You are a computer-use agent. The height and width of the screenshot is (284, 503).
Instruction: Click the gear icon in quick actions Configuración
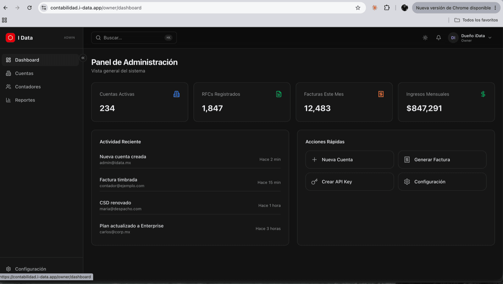407,182
